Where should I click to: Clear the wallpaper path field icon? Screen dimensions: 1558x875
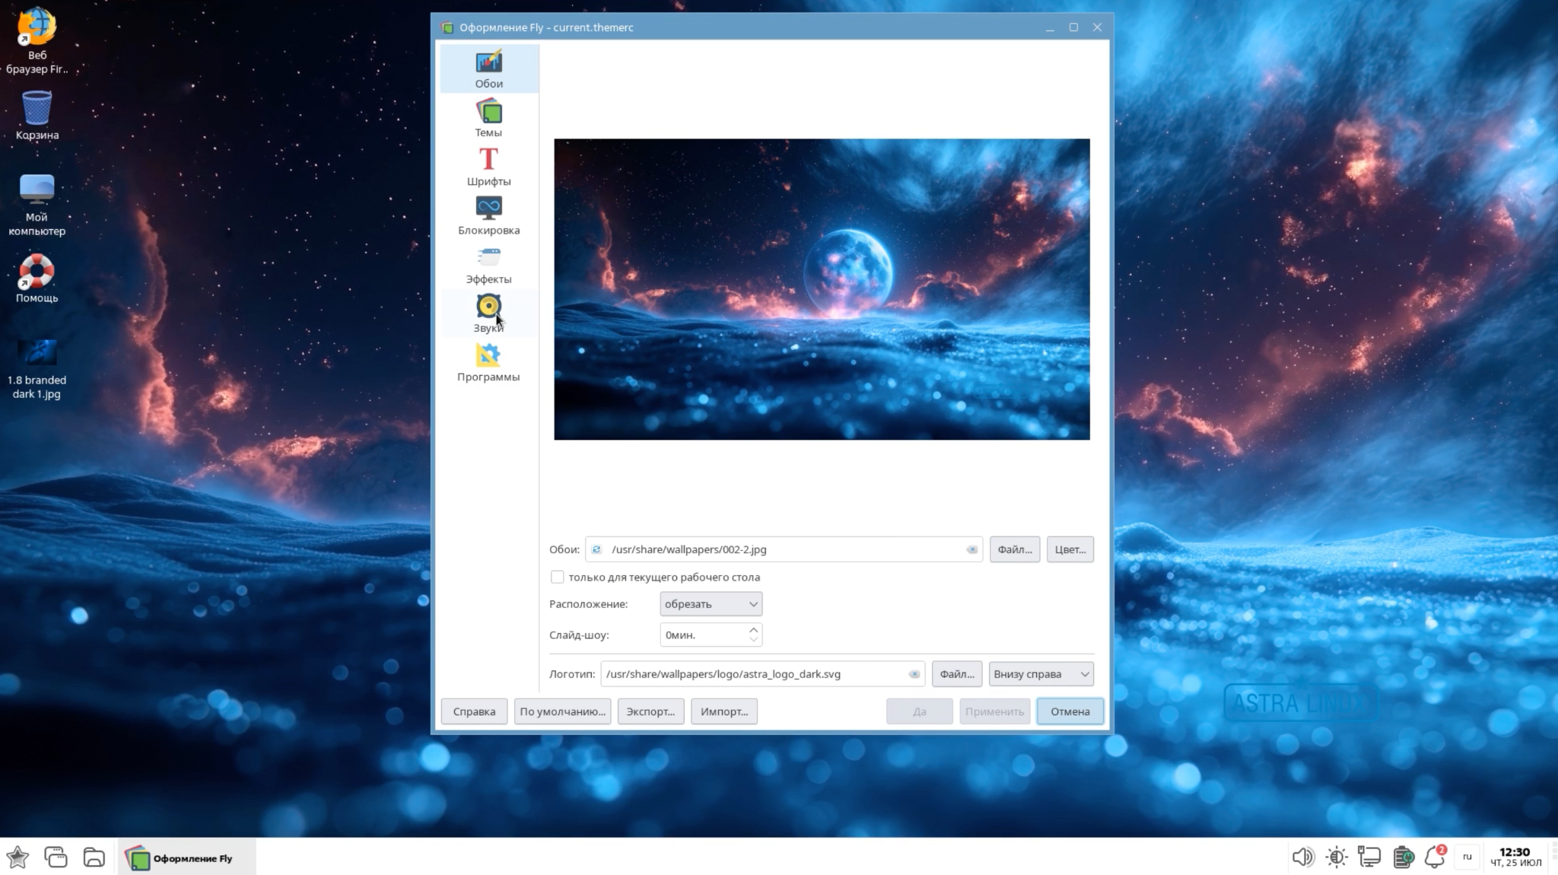point(971,549)
